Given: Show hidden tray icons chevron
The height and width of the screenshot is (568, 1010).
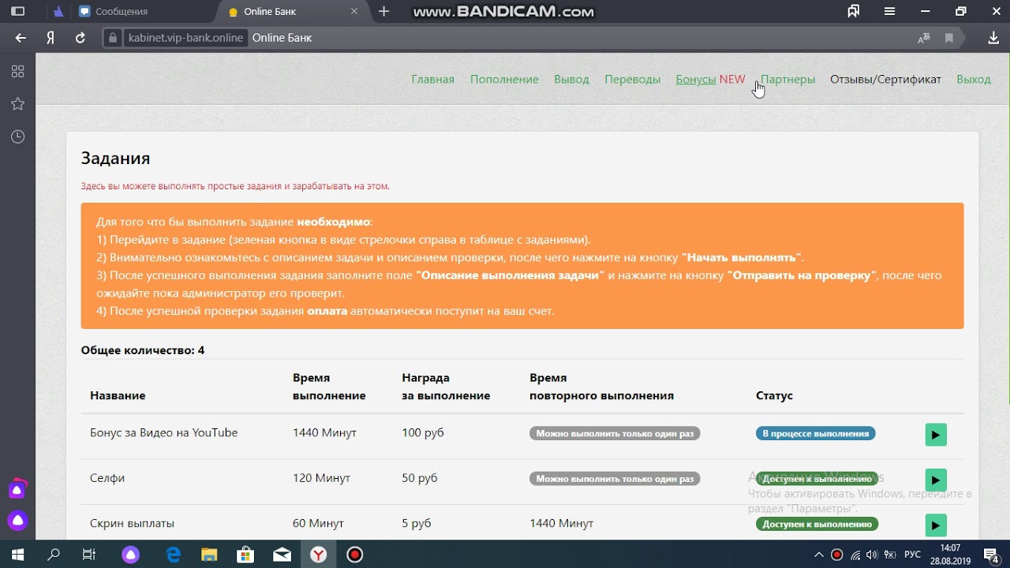Looking at the screenshot, I should click(x=819, y=555).
